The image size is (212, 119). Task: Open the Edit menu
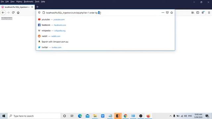click(x=7, y=2)
